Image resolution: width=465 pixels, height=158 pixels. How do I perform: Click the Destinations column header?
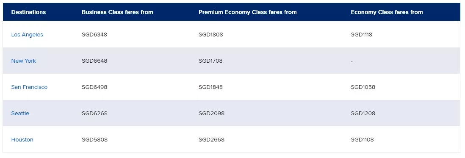click(28, 12)
